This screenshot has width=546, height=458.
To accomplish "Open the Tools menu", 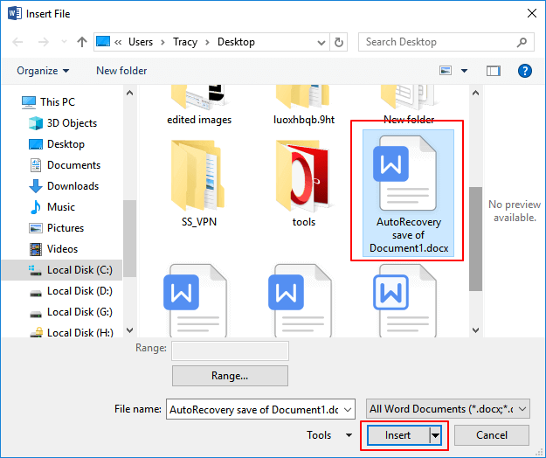I will (328, 435).
